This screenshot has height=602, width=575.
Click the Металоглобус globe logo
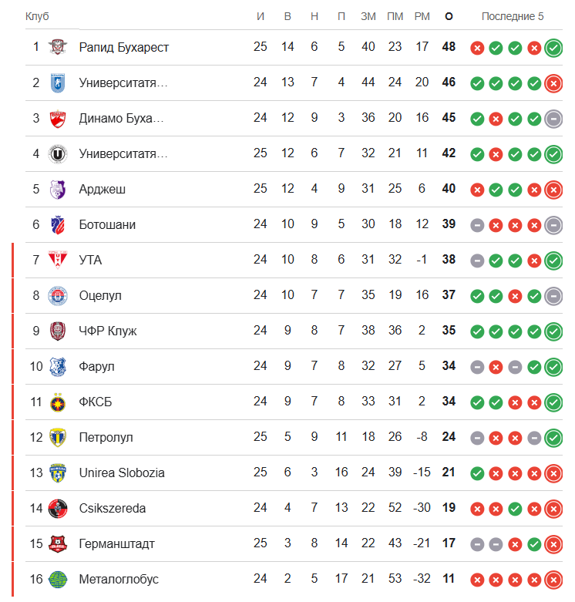58,579
